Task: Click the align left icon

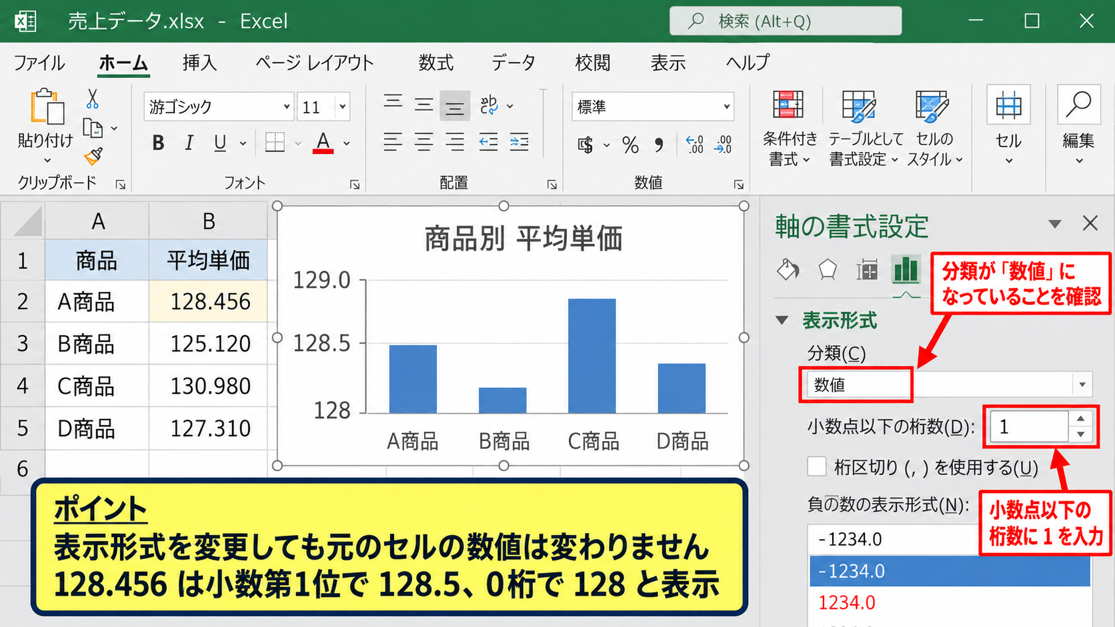Action: pos(393,142)
